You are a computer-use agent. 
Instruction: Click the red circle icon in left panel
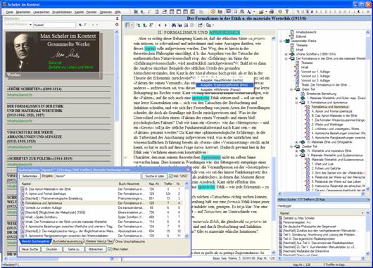(117, 25)
